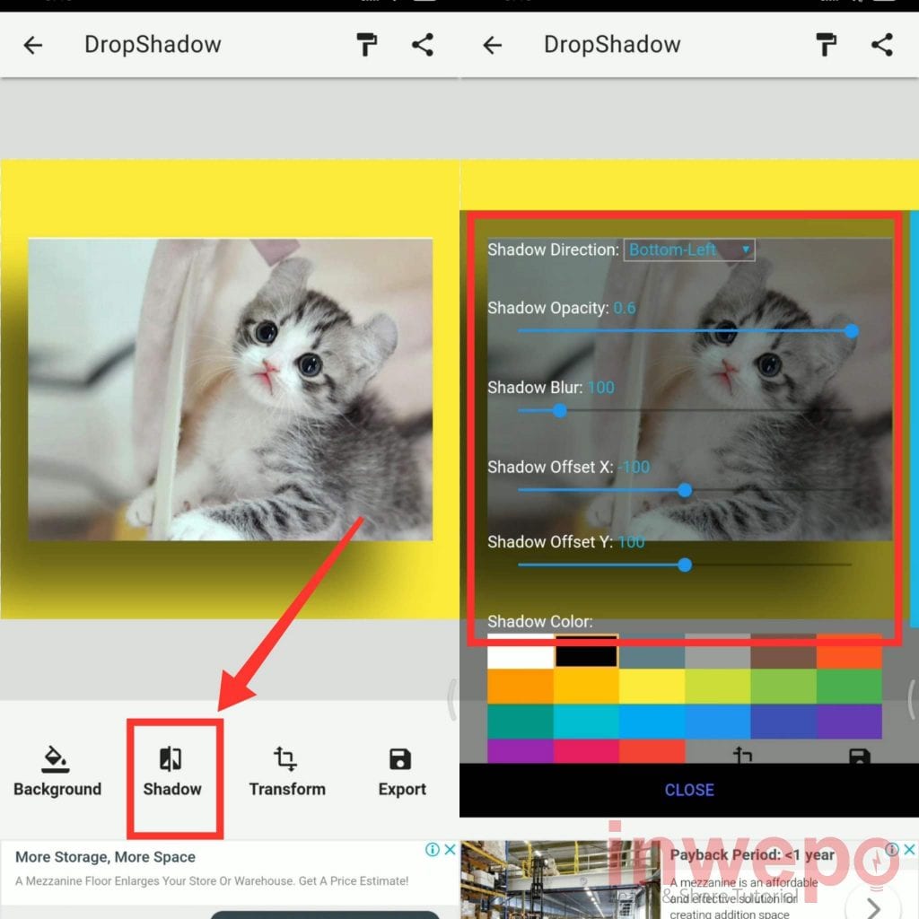The width and height of the screenshot is (919, 919).
Task: Tap the Shadow Opacity value 0.6
Action: coord(625,309)
